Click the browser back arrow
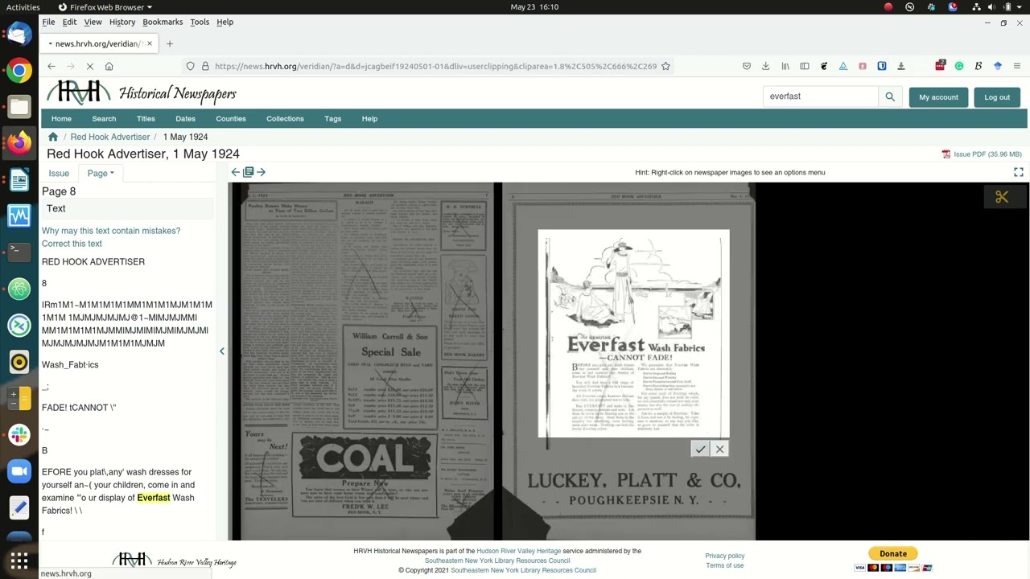This screenshot has height=579, width=1030. (x=51, y=66)
